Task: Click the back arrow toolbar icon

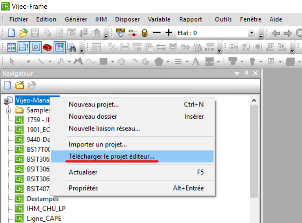Action: (x=276, y=33)
